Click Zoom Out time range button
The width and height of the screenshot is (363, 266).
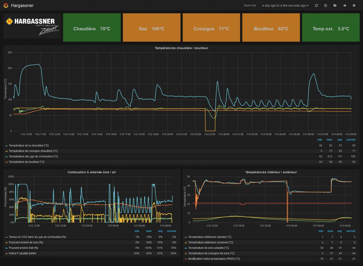pos(250,5)
